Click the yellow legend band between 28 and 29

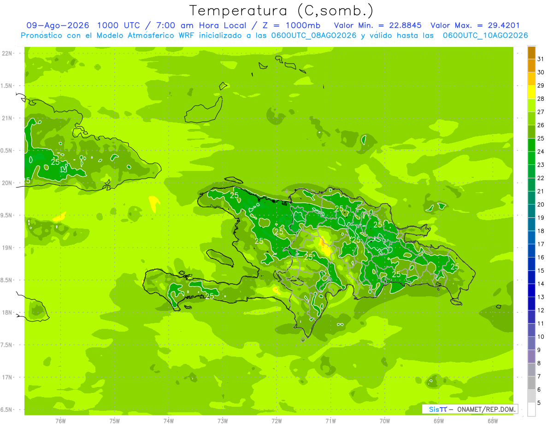(x=531, y=92)
